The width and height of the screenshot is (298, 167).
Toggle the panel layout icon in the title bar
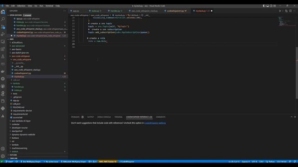[268, 6]
